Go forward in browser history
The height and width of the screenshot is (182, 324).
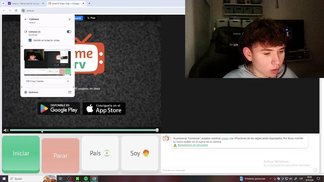click(10, 11)
